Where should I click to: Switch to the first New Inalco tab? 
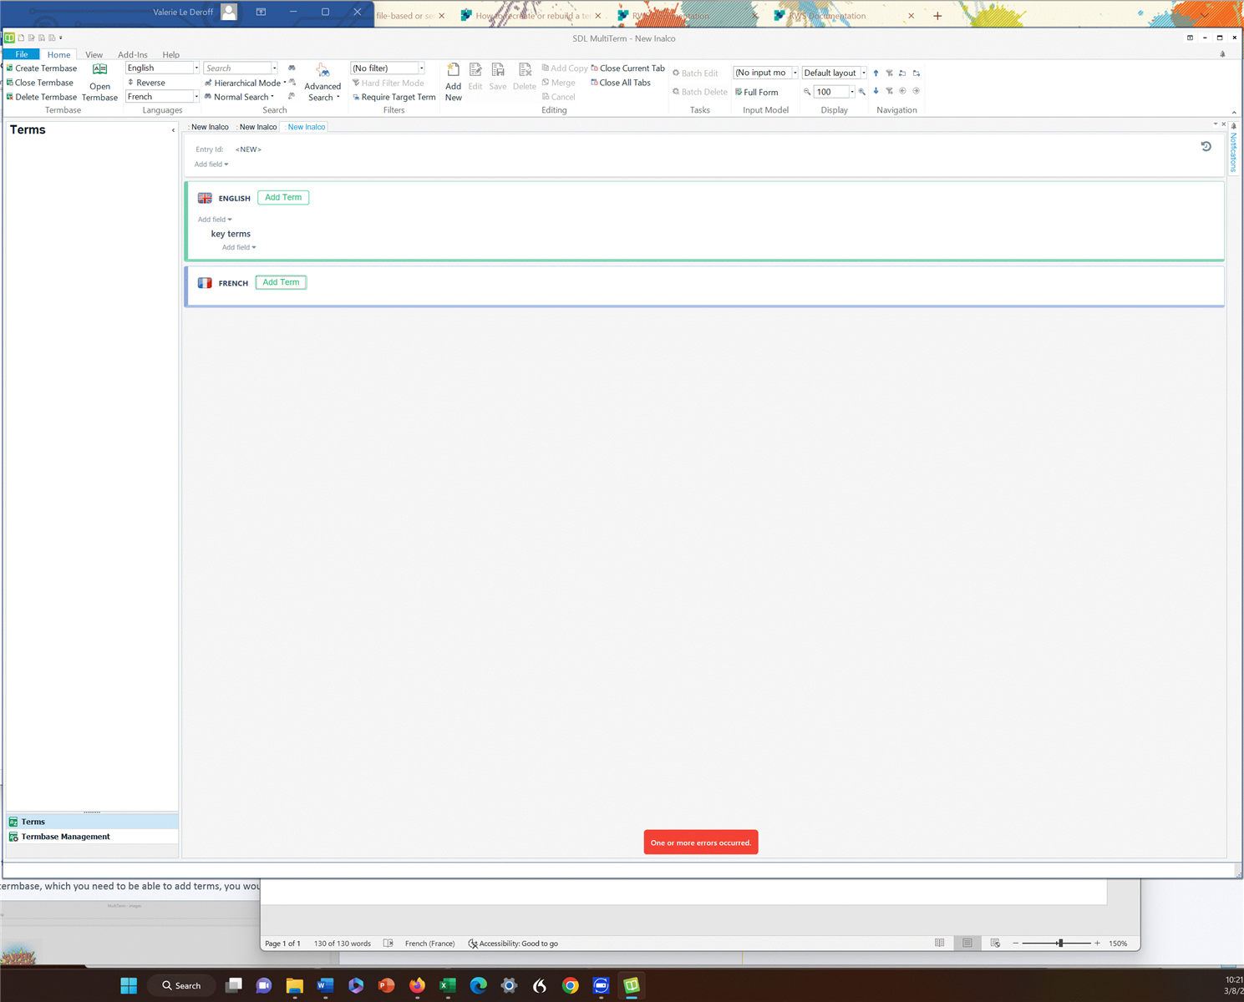pos(210,127)
